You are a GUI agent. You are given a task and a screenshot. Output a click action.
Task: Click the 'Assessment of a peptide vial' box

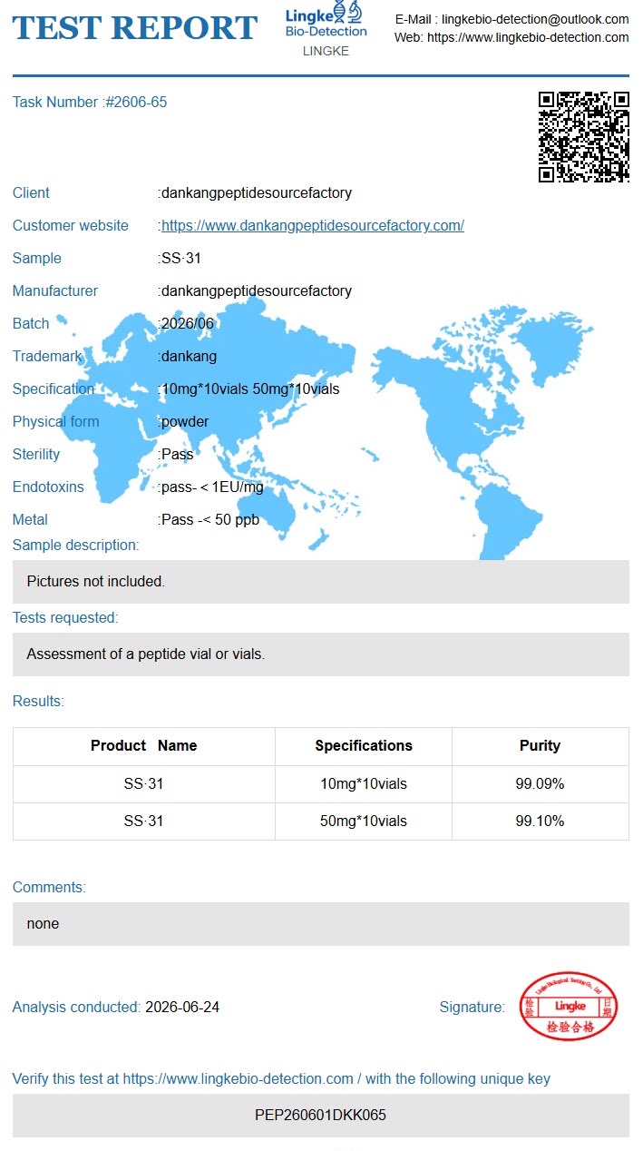click(x=321, y=654)
